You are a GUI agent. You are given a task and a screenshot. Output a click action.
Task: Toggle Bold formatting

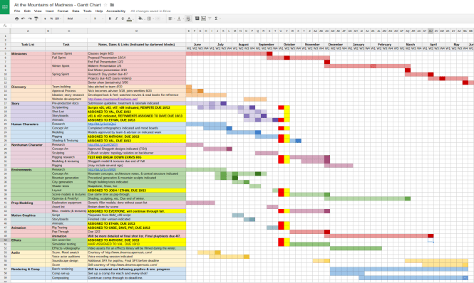[110, 18]
